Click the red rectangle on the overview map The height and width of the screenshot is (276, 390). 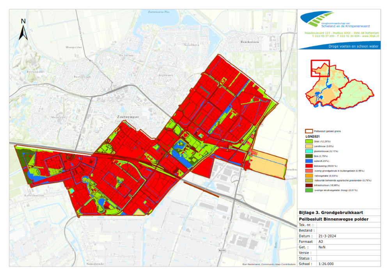[x=320, y=68]
